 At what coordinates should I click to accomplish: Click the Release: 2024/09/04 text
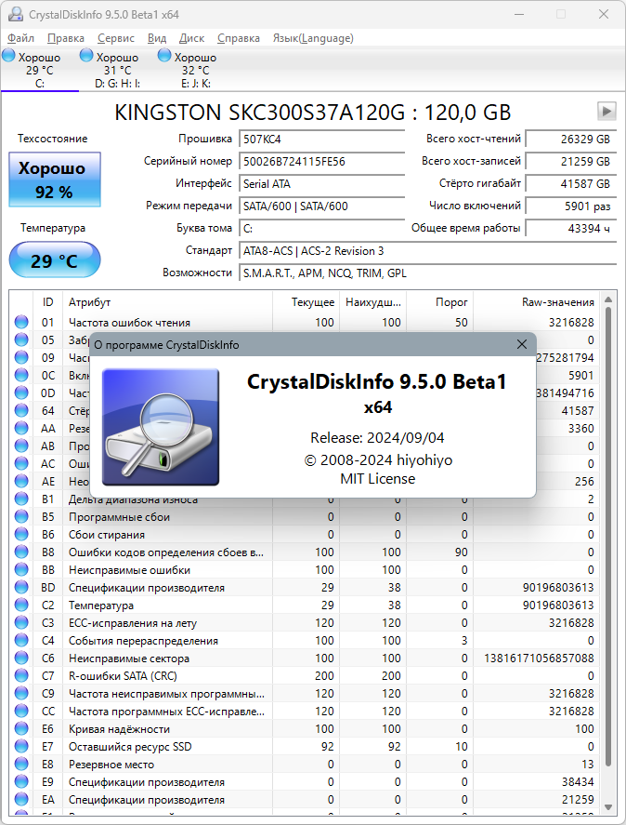(377, 437)
